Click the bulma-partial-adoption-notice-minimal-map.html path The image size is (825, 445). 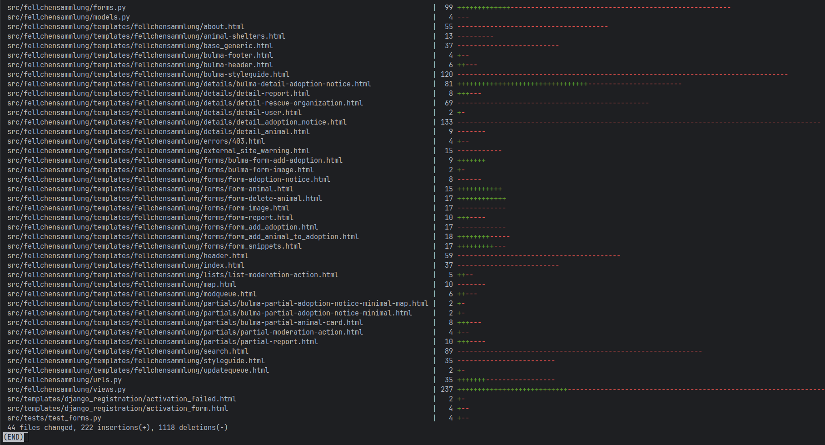tap(218, 304)
